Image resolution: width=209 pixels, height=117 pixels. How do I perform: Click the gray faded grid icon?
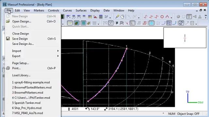(94, 23)
